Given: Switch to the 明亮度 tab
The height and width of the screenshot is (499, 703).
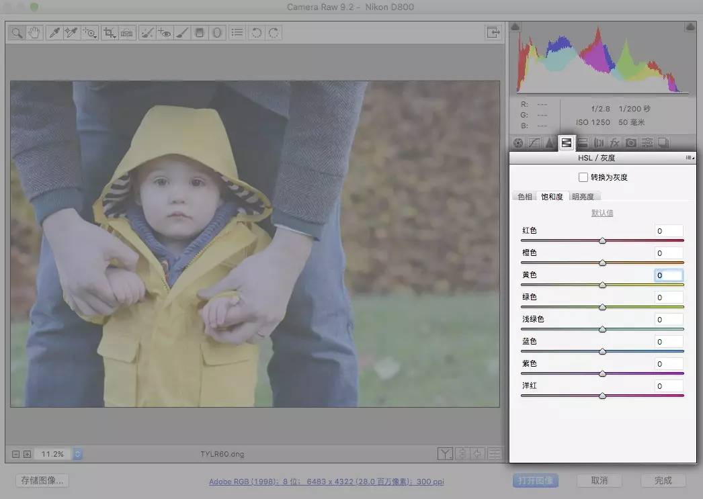Looking at the screenshot, I should [583, 197].
